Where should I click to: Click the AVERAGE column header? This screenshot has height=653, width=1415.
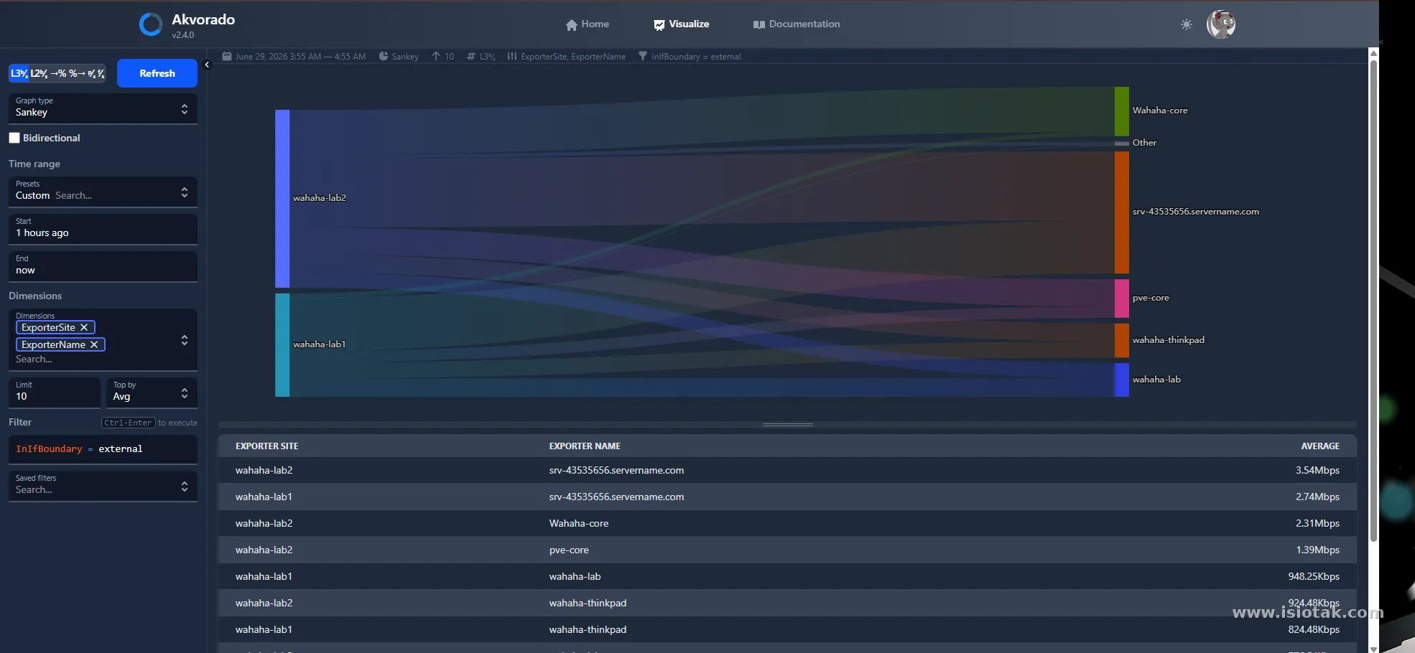coord(1320,446)
